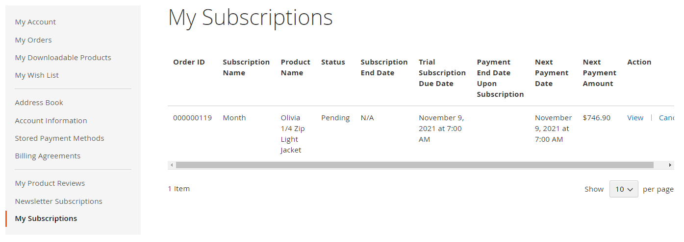
Task: Go to My Orders page
Action: click(x=33, y=40)
